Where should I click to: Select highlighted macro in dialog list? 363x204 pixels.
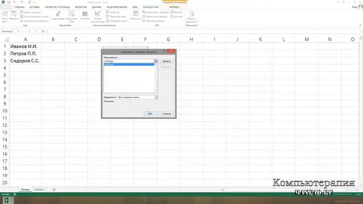tap(129, 65)
